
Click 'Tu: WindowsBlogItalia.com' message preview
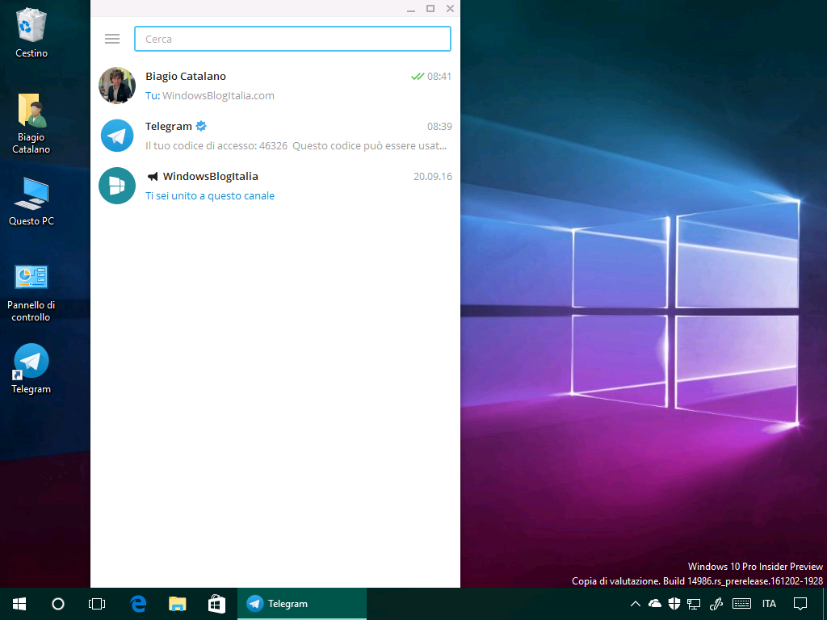tap(210, 96)
